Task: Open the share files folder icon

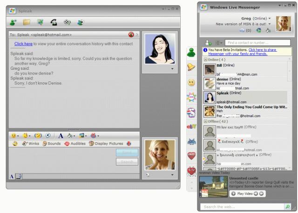Action: point(27,22)
